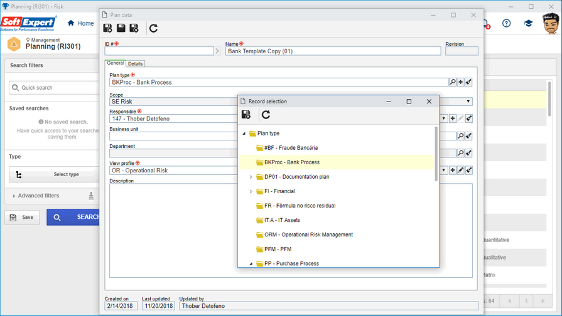Open the user avatar profile menu

click(551, 24)
